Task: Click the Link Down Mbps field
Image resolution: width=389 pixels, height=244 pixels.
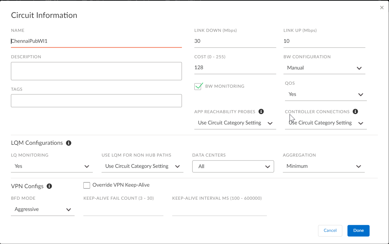Action: 235,41
